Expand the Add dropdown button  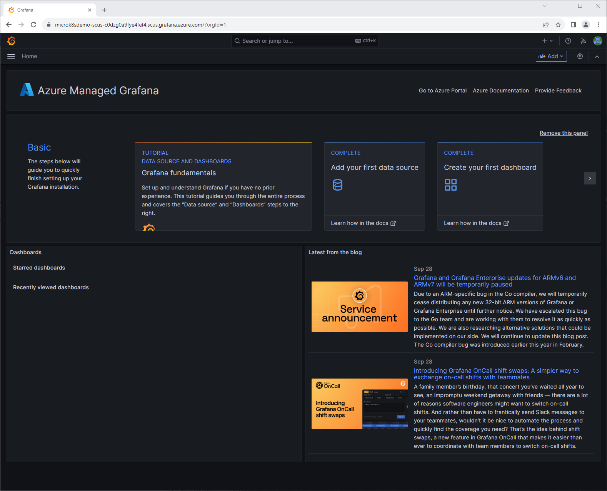(x=551, y=56)
